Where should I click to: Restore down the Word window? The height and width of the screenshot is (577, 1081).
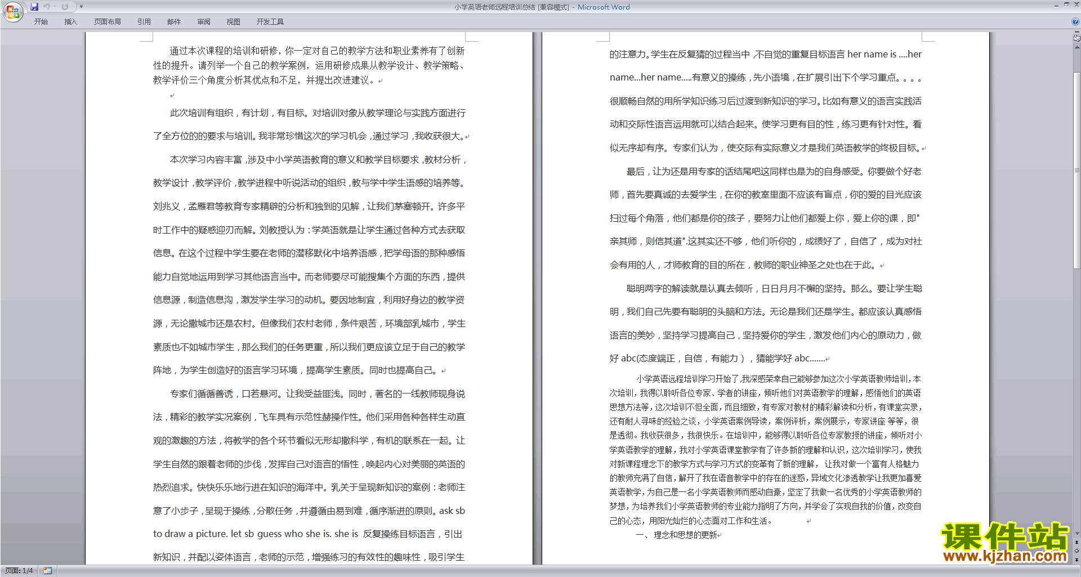[1066, 5]
